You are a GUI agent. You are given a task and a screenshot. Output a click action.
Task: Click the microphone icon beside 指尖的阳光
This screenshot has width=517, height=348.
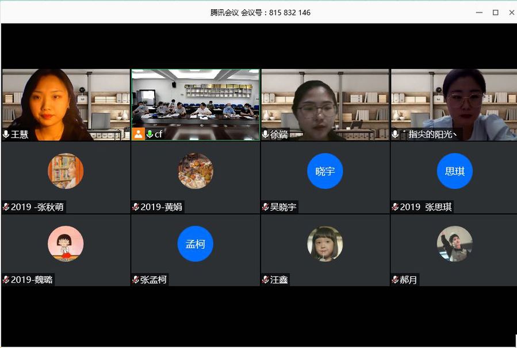tap(396, 135)
